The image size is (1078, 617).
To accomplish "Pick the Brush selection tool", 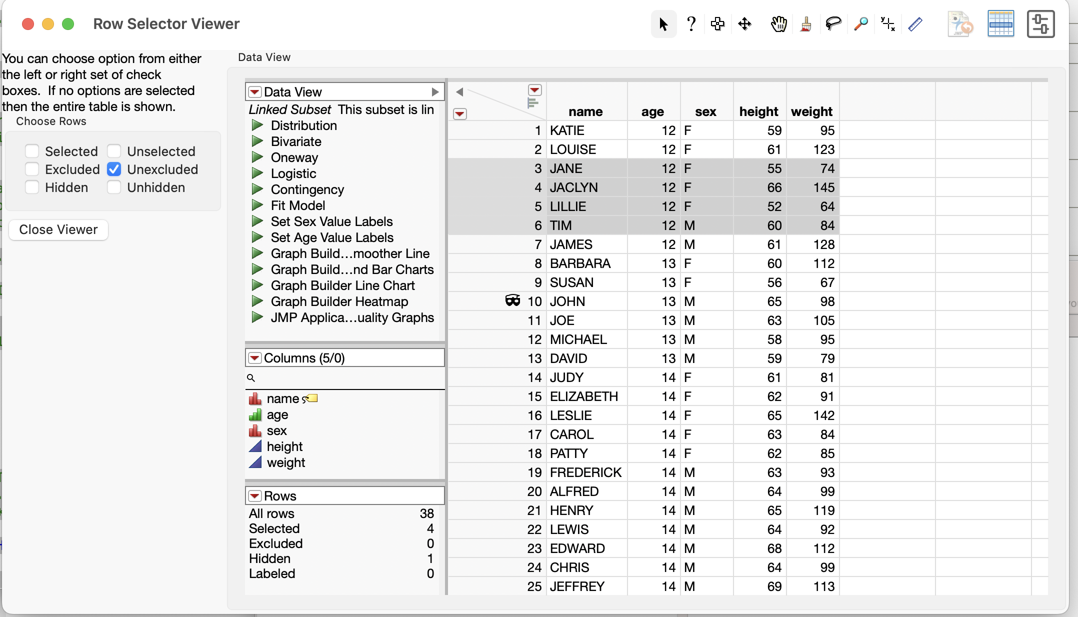I will click(x=805, y=24).
